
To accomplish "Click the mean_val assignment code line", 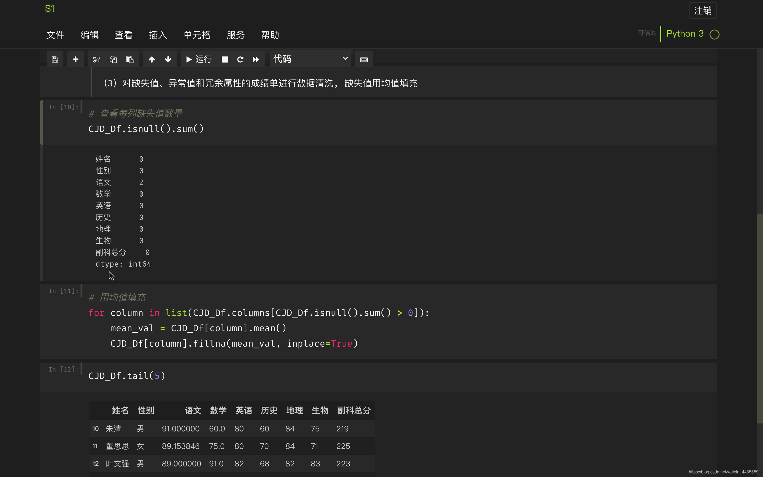I will tap(198, 328).
